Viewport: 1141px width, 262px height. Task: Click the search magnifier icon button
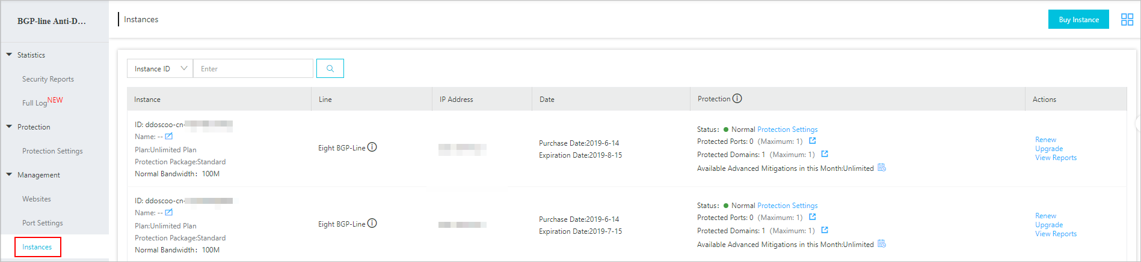[x=330, y=68]
